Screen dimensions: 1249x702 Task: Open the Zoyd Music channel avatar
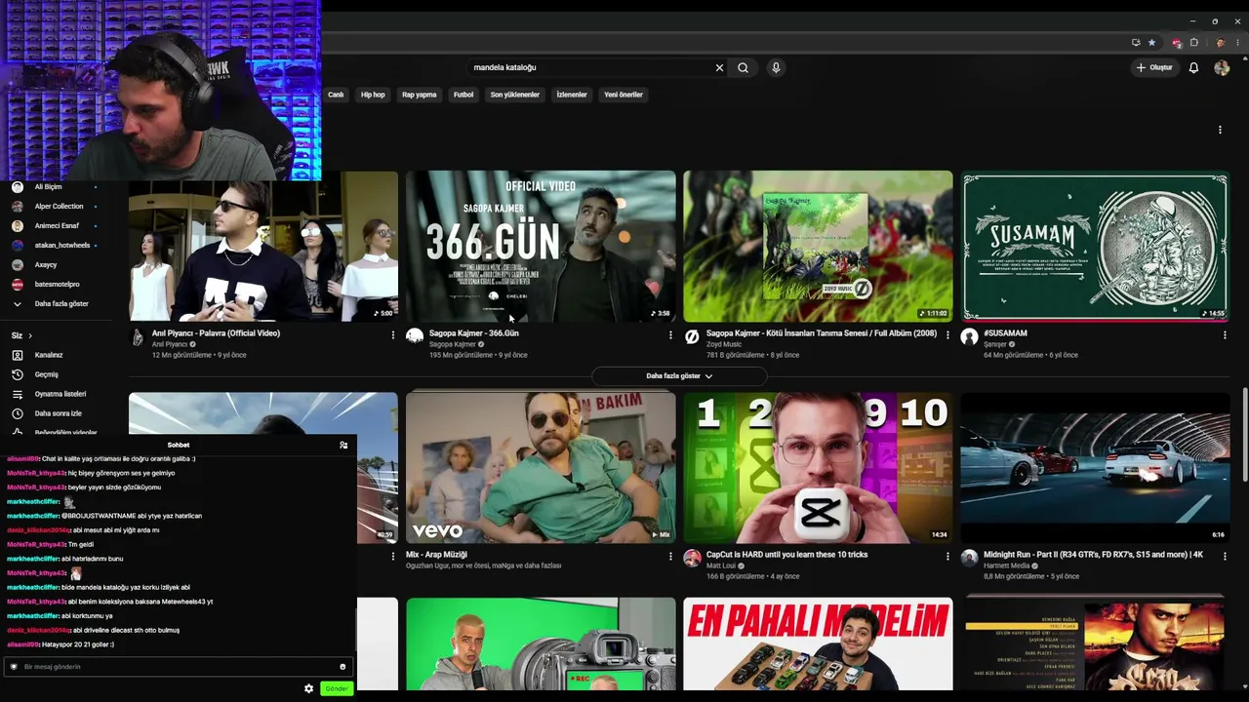(x=692, y=336)
